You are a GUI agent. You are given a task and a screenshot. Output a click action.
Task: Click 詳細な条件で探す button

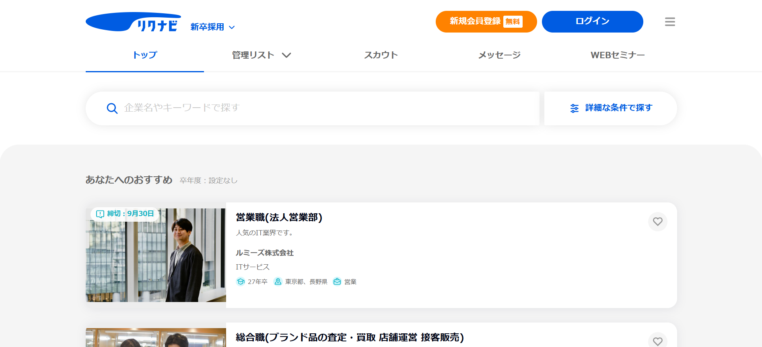611,108
